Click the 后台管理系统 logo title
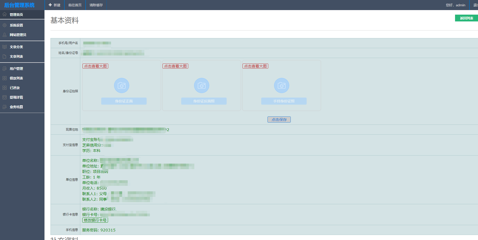Screen dimensions: 478x240 coord(19,5)
